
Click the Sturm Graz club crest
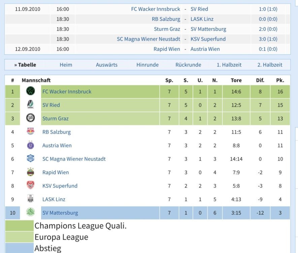pyautogui.click(x=31, y=118)
